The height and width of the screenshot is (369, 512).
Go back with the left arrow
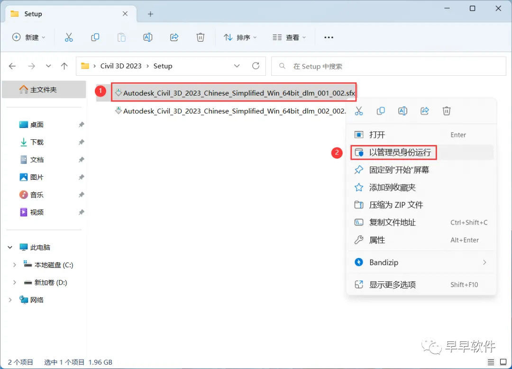click(12, 66)
